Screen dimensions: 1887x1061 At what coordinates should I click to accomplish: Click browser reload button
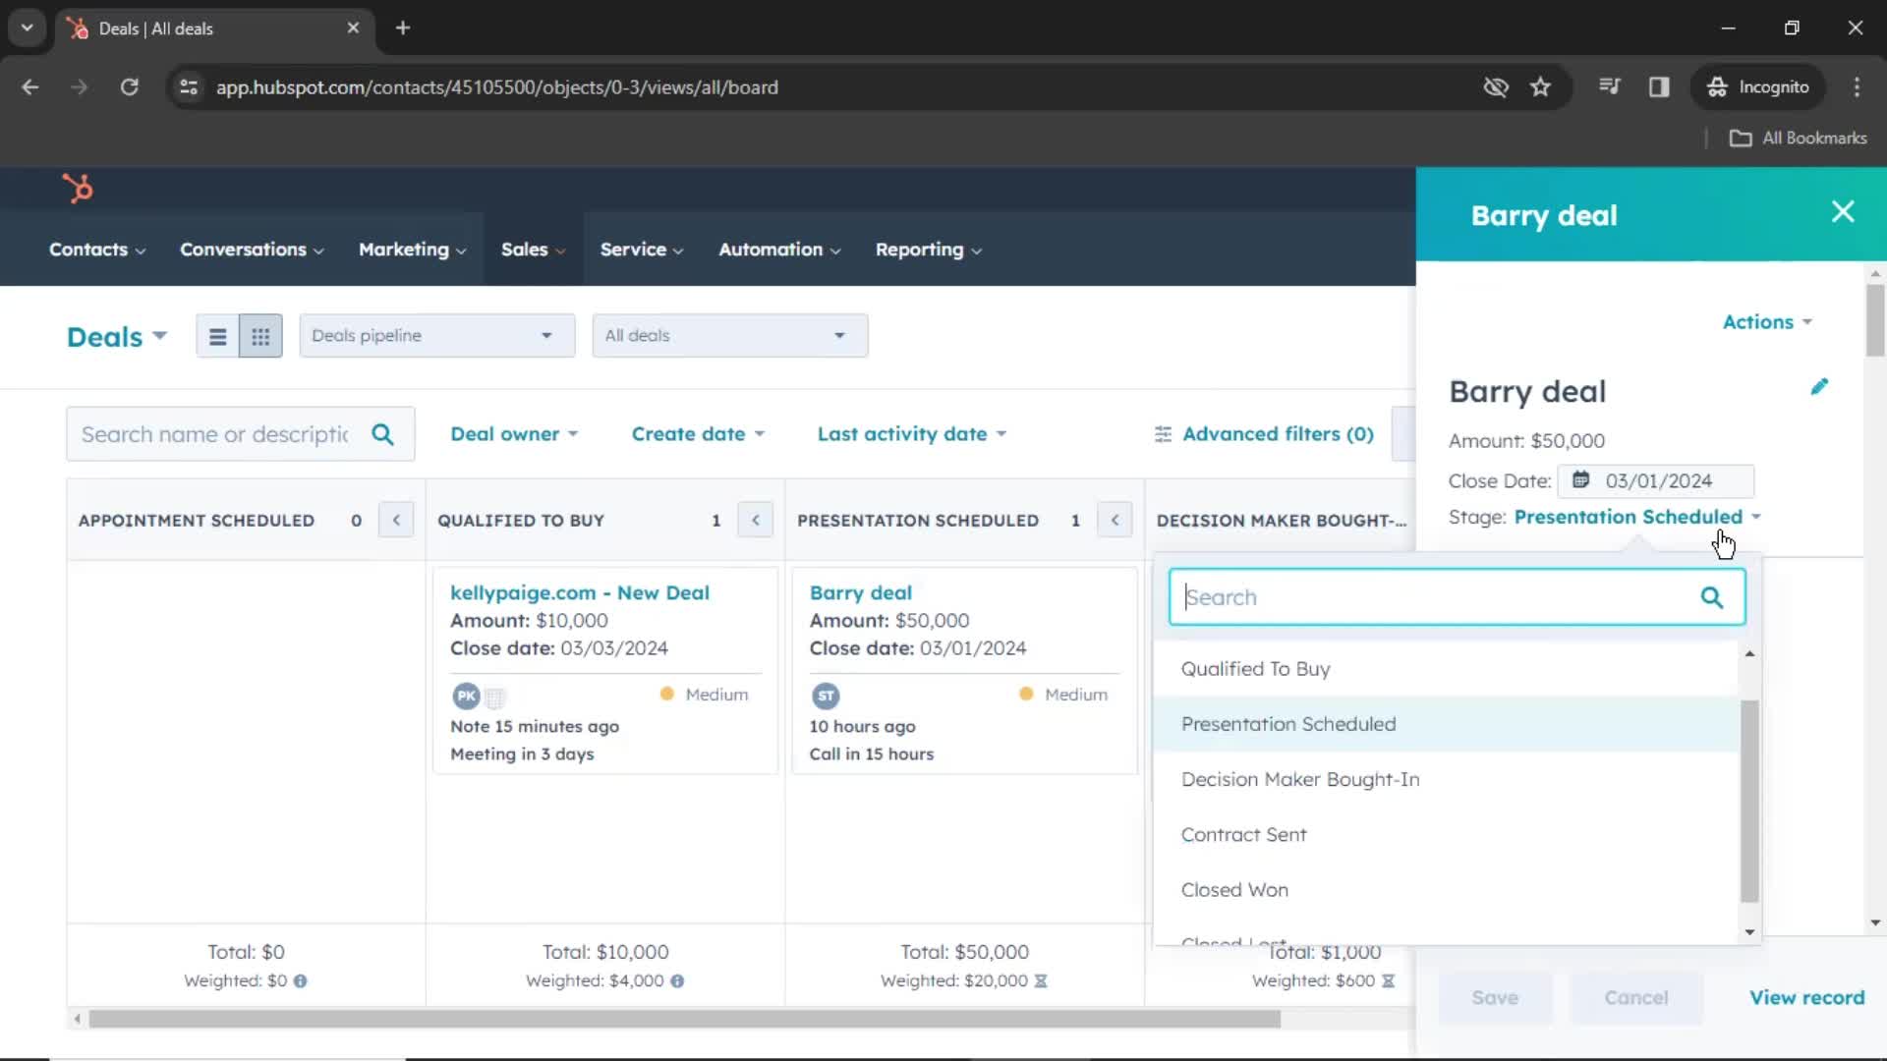click(x=129, y=87)
